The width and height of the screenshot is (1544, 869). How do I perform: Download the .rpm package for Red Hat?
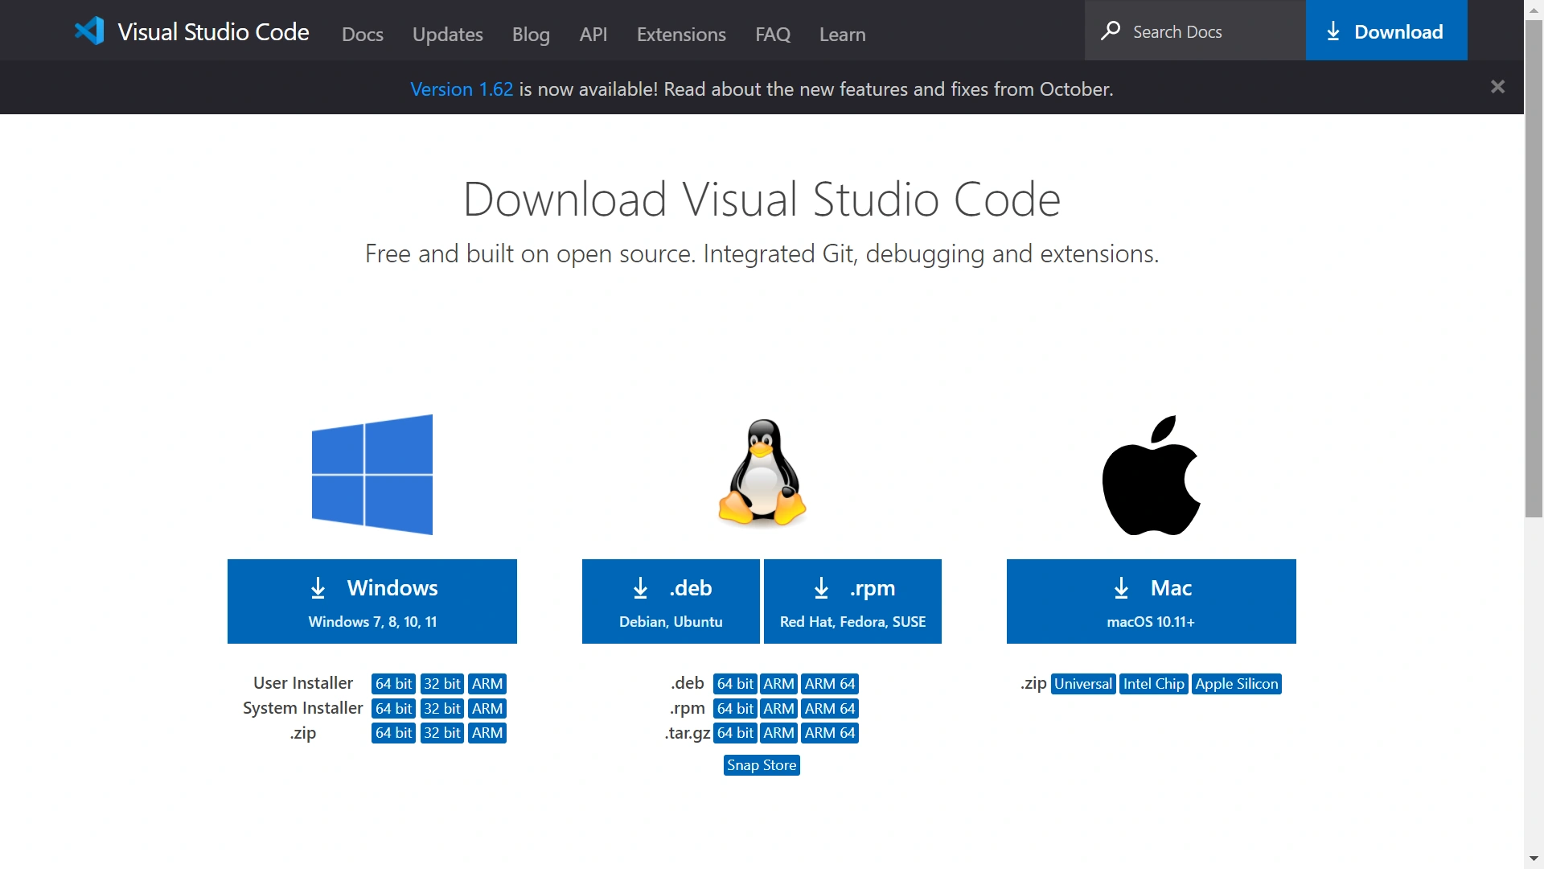coord(852,601)
